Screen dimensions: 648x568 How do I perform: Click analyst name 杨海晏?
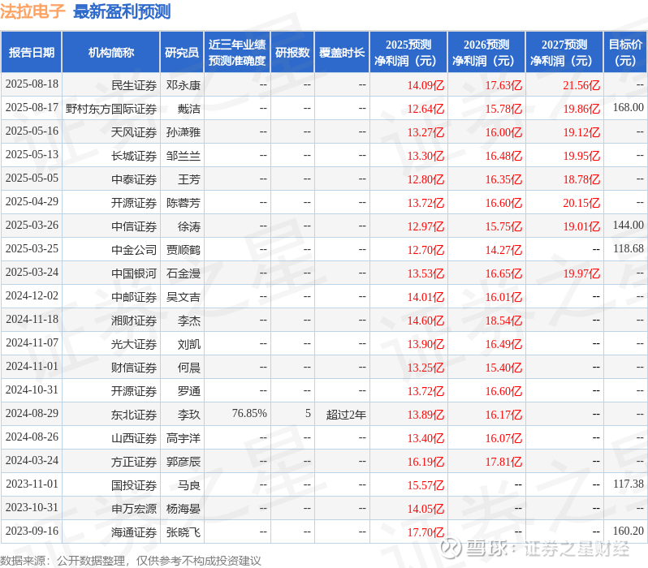[x=183, y=510]
